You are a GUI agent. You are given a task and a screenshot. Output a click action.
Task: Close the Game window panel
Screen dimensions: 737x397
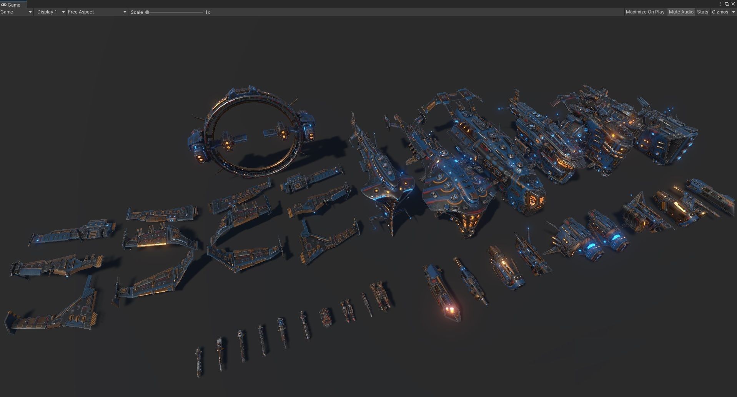733,4
